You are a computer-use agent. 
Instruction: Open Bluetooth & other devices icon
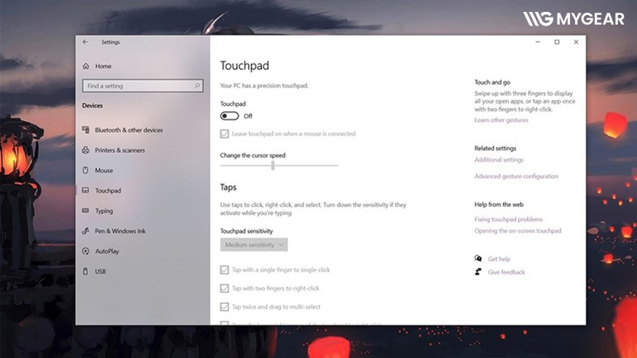[86, 130]
